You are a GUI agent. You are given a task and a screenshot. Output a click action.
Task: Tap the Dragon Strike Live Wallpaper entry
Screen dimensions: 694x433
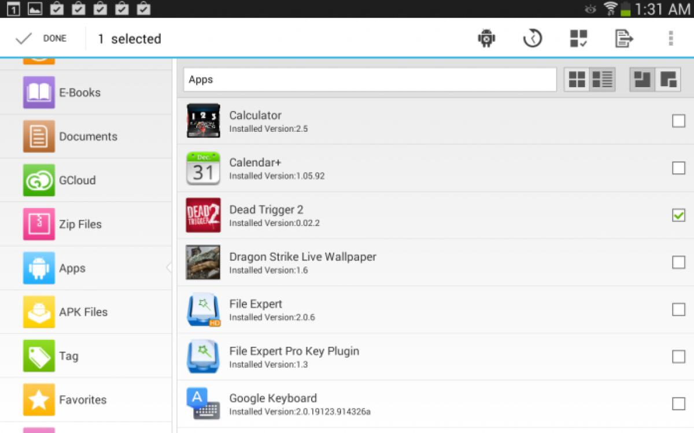click(x=303, y=262)
